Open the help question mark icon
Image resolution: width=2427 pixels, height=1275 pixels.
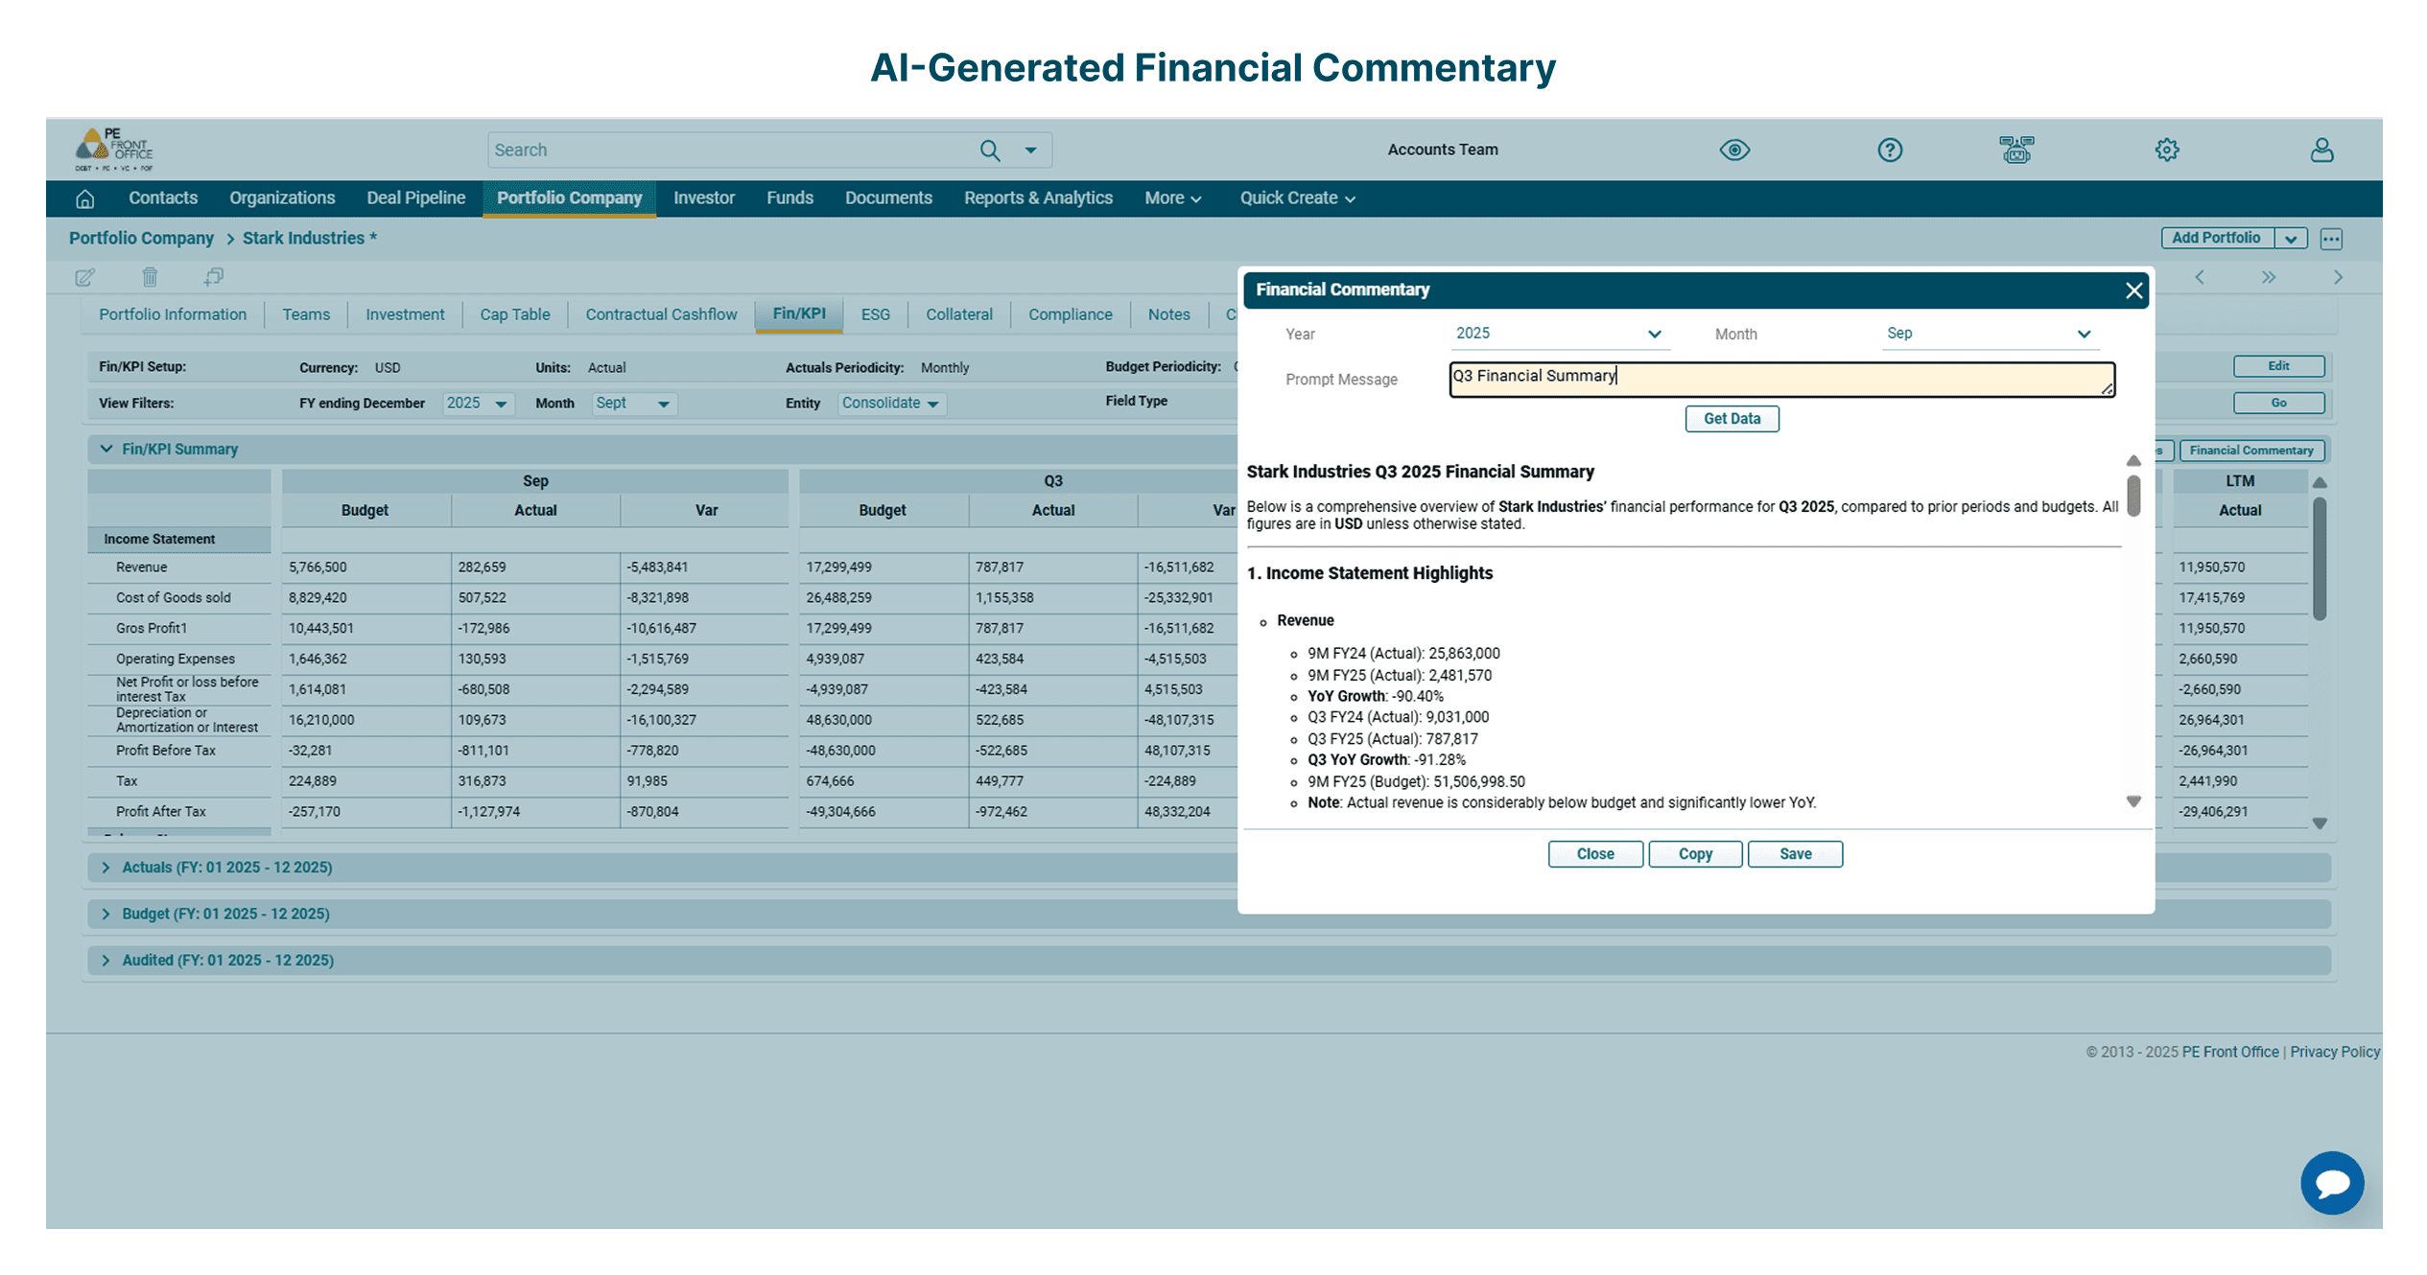(x=1890, y=150)
